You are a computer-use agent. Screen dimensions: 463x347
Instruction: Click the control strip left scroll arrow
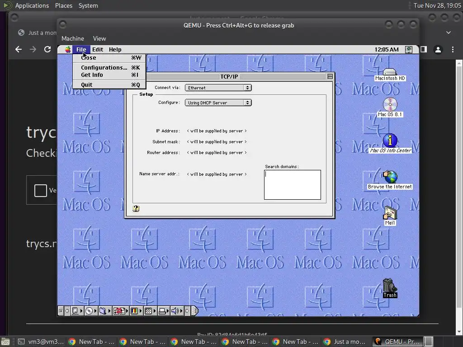click(67, 311)
